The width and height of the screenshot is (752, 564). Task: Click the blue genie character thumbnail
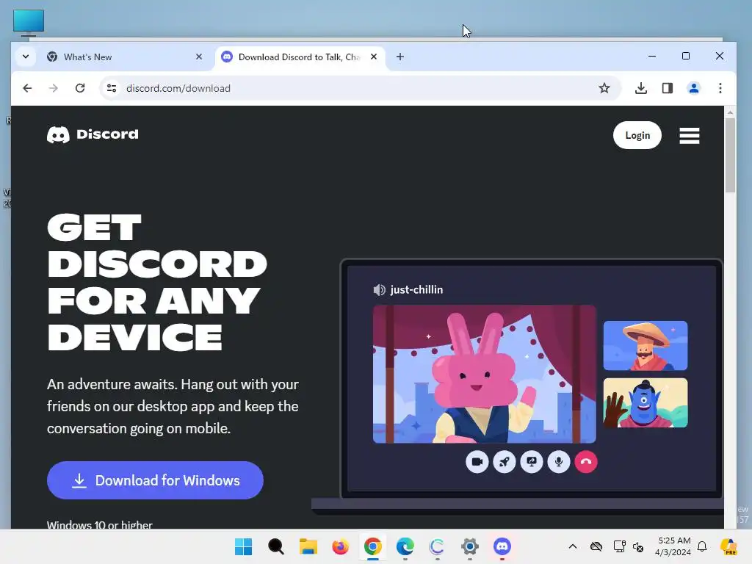point(645,402)
